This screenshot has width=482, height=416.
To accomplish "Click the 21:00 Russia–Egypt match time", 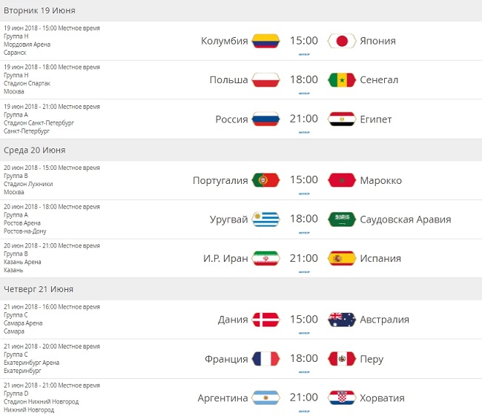I will point(303,119).
